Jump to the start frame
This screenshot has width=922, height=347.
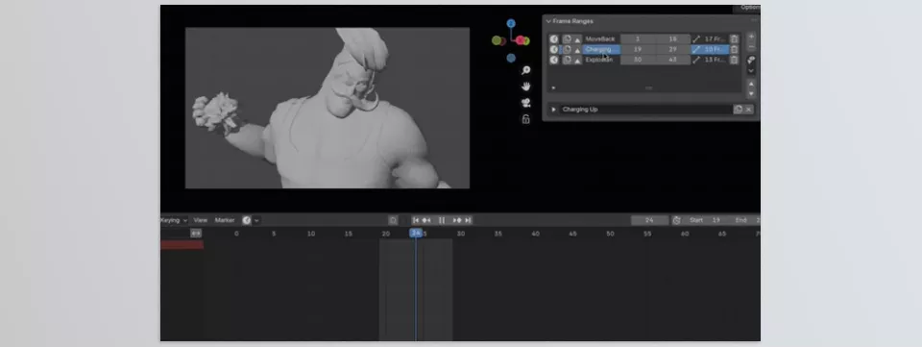(x=416, y=220)
